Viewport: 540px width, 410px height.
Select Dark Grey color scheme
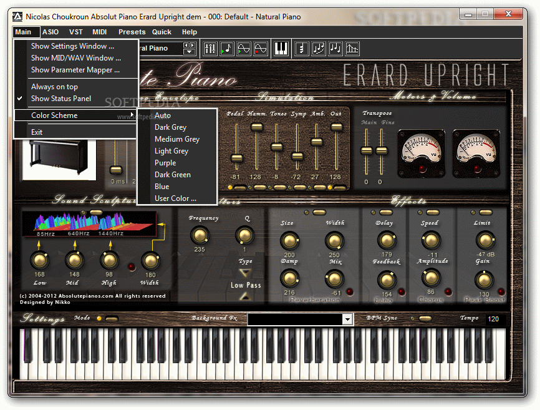177,127
